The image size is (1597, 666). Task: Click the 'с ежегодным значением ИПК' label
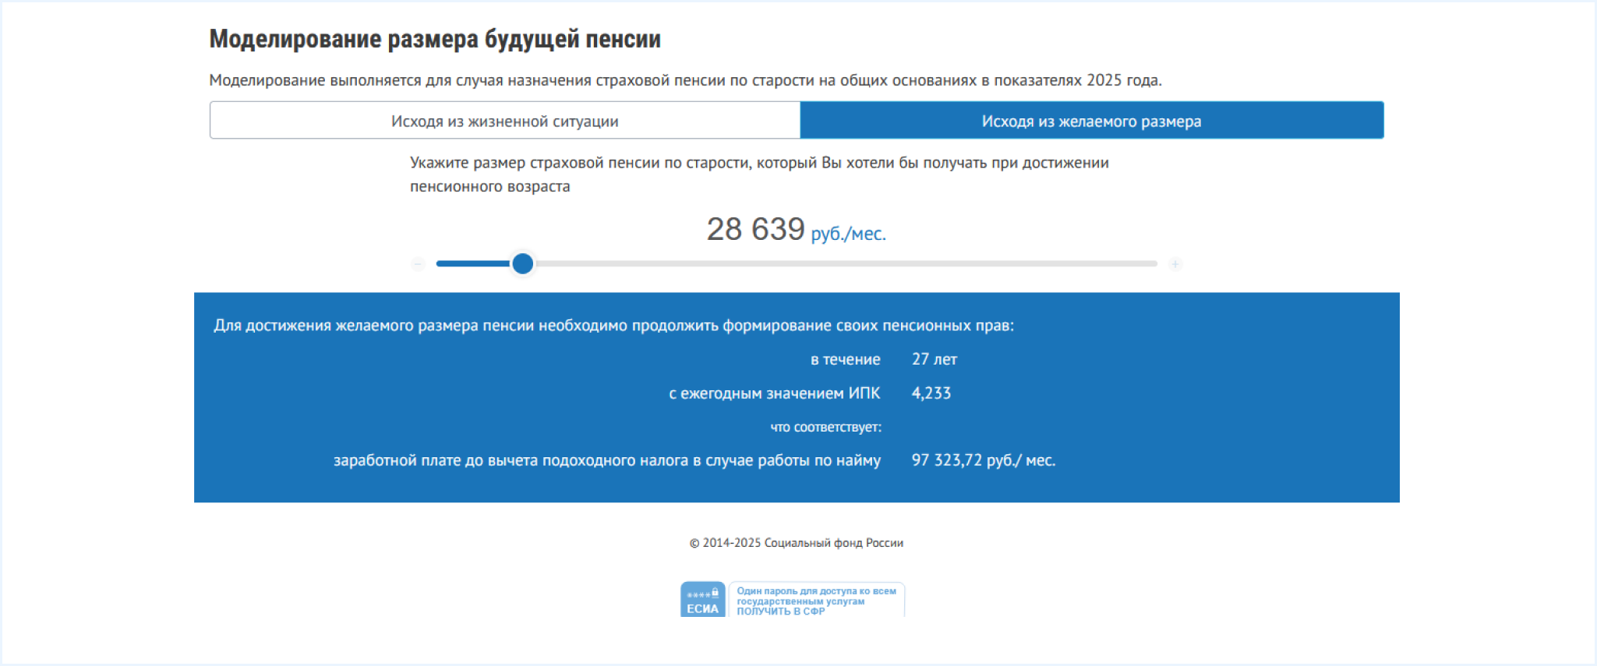[774, 393]
